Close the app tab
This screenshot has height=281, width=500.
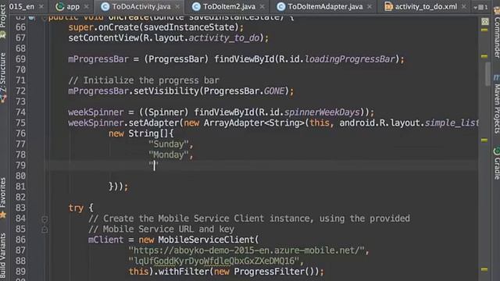point(87,6)
